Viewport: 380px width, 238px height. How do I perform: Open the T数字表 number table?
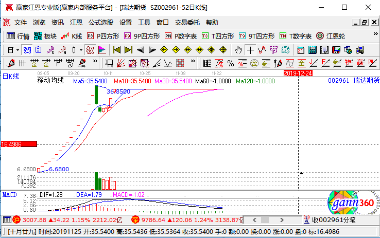(296, 36)
